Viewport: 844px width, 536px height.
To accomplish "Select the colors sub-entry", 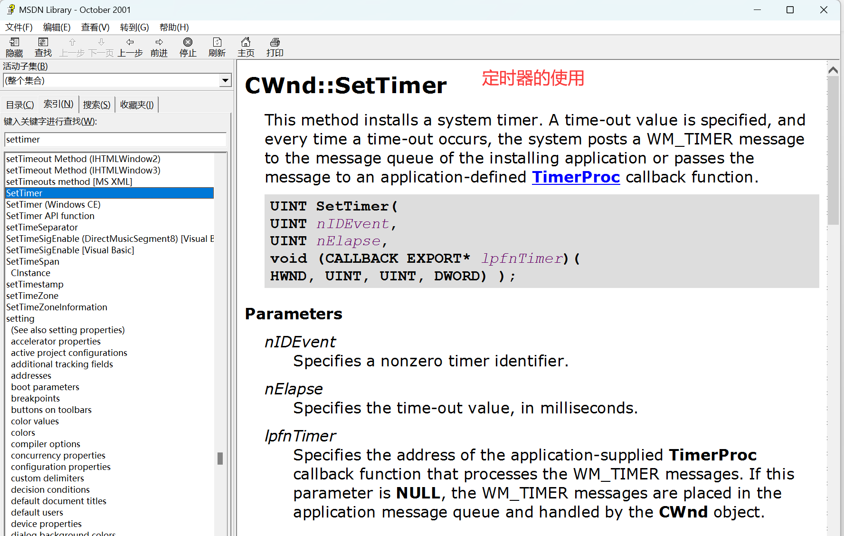I will (x=23, y=432).
